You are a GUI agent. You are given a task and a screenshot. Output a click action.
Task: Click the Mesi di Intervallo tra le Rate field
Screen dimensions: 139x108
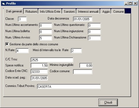pyautogui.click(x=76, y=51)
